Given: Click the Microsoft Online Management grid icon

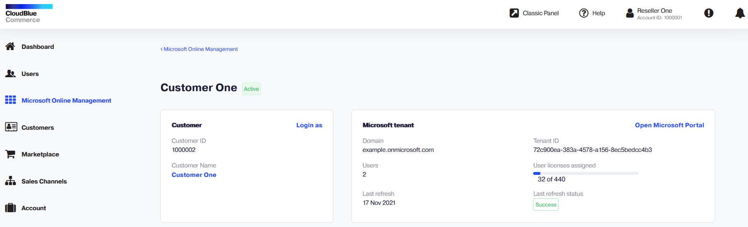Looking at the screenshot, I should [10, 100].
